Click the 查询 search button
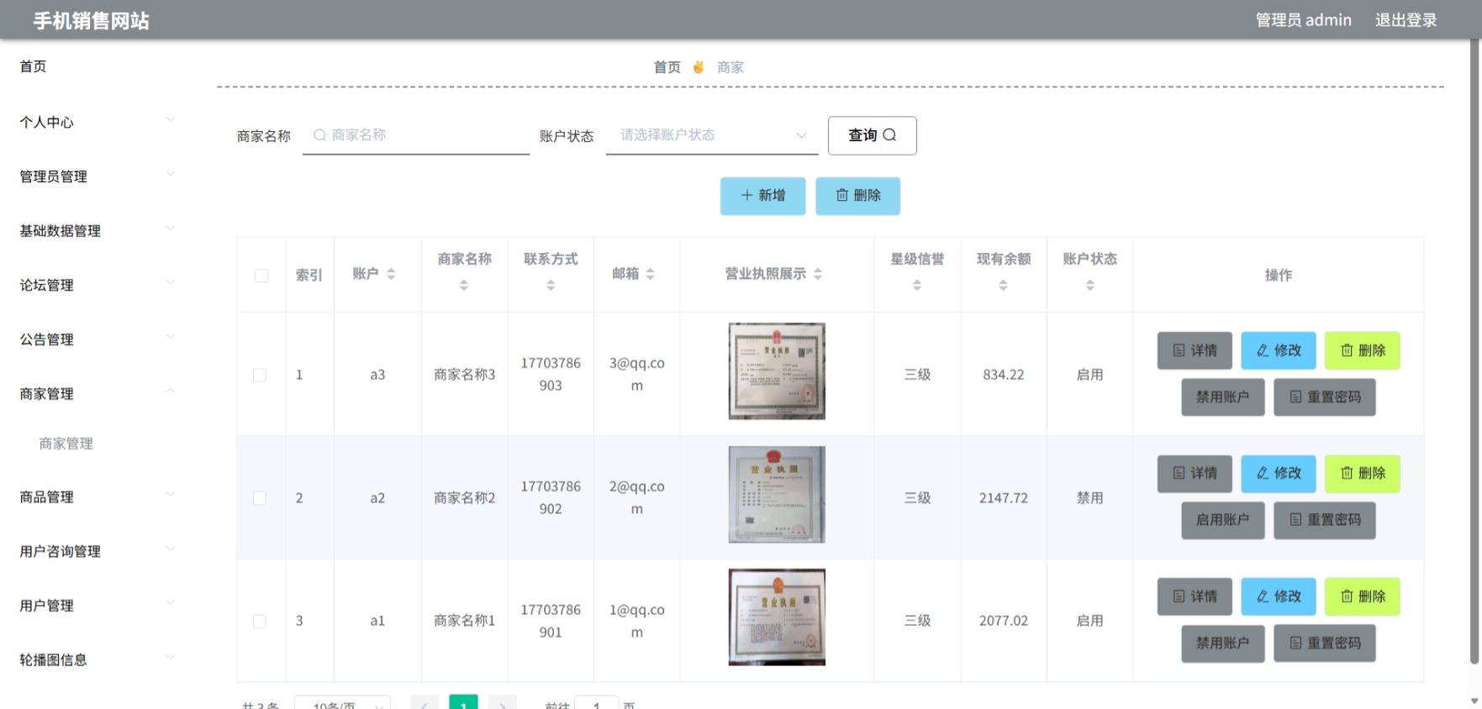Image resolution: width=1482 pixels, height=709 pixels. tap(872, 135)
